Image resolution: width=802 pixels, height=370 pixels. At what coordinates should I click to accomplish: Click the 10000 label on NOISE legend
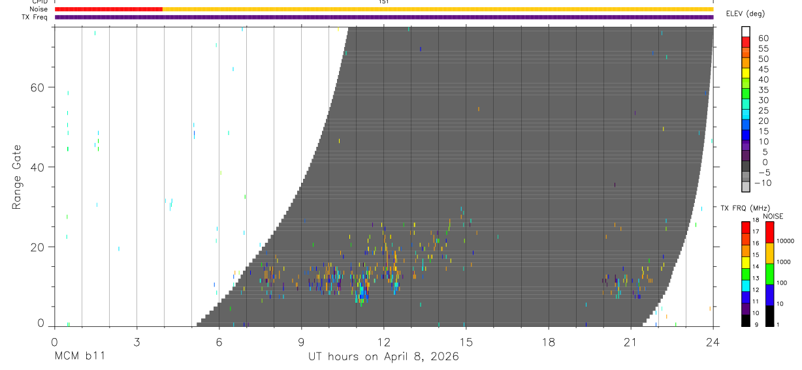click(786, 241)
